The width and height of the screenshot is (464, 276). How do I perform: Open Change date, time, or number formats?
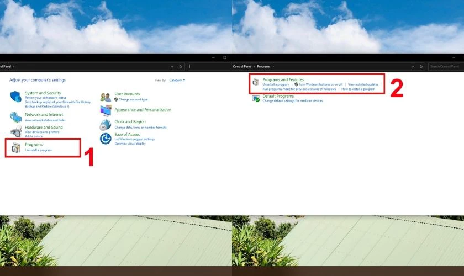pos(140,127)
